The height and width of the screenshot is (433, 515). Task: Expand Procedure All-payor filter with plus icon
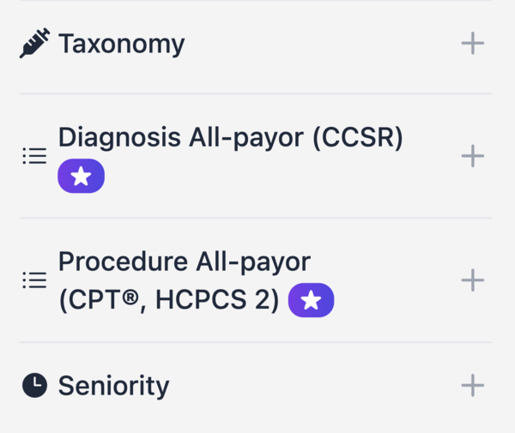tap(473, 280)
